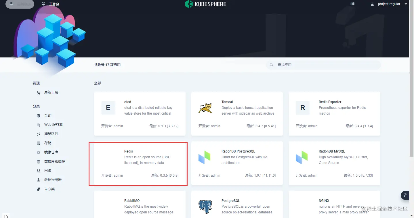Open the RabbitMQ app title

click(x=132, y=201)
